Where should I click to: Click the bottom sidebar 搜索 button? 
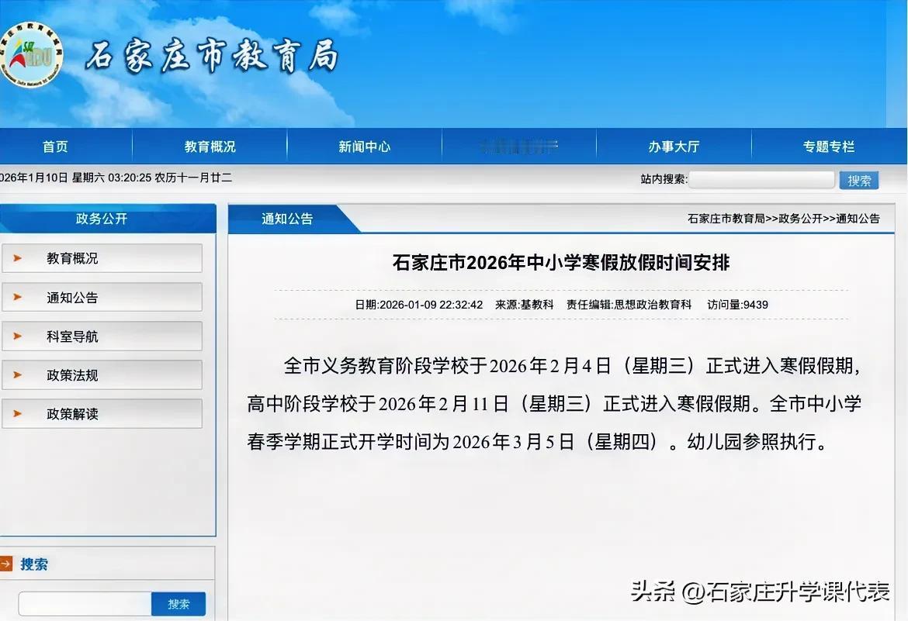(178, 603)
